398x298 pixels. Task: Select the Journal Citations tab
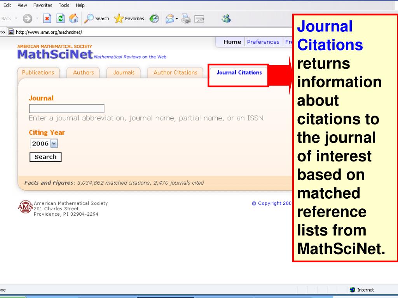[239, 73]
